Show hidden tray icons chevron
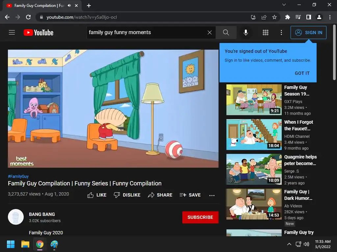 289,244
